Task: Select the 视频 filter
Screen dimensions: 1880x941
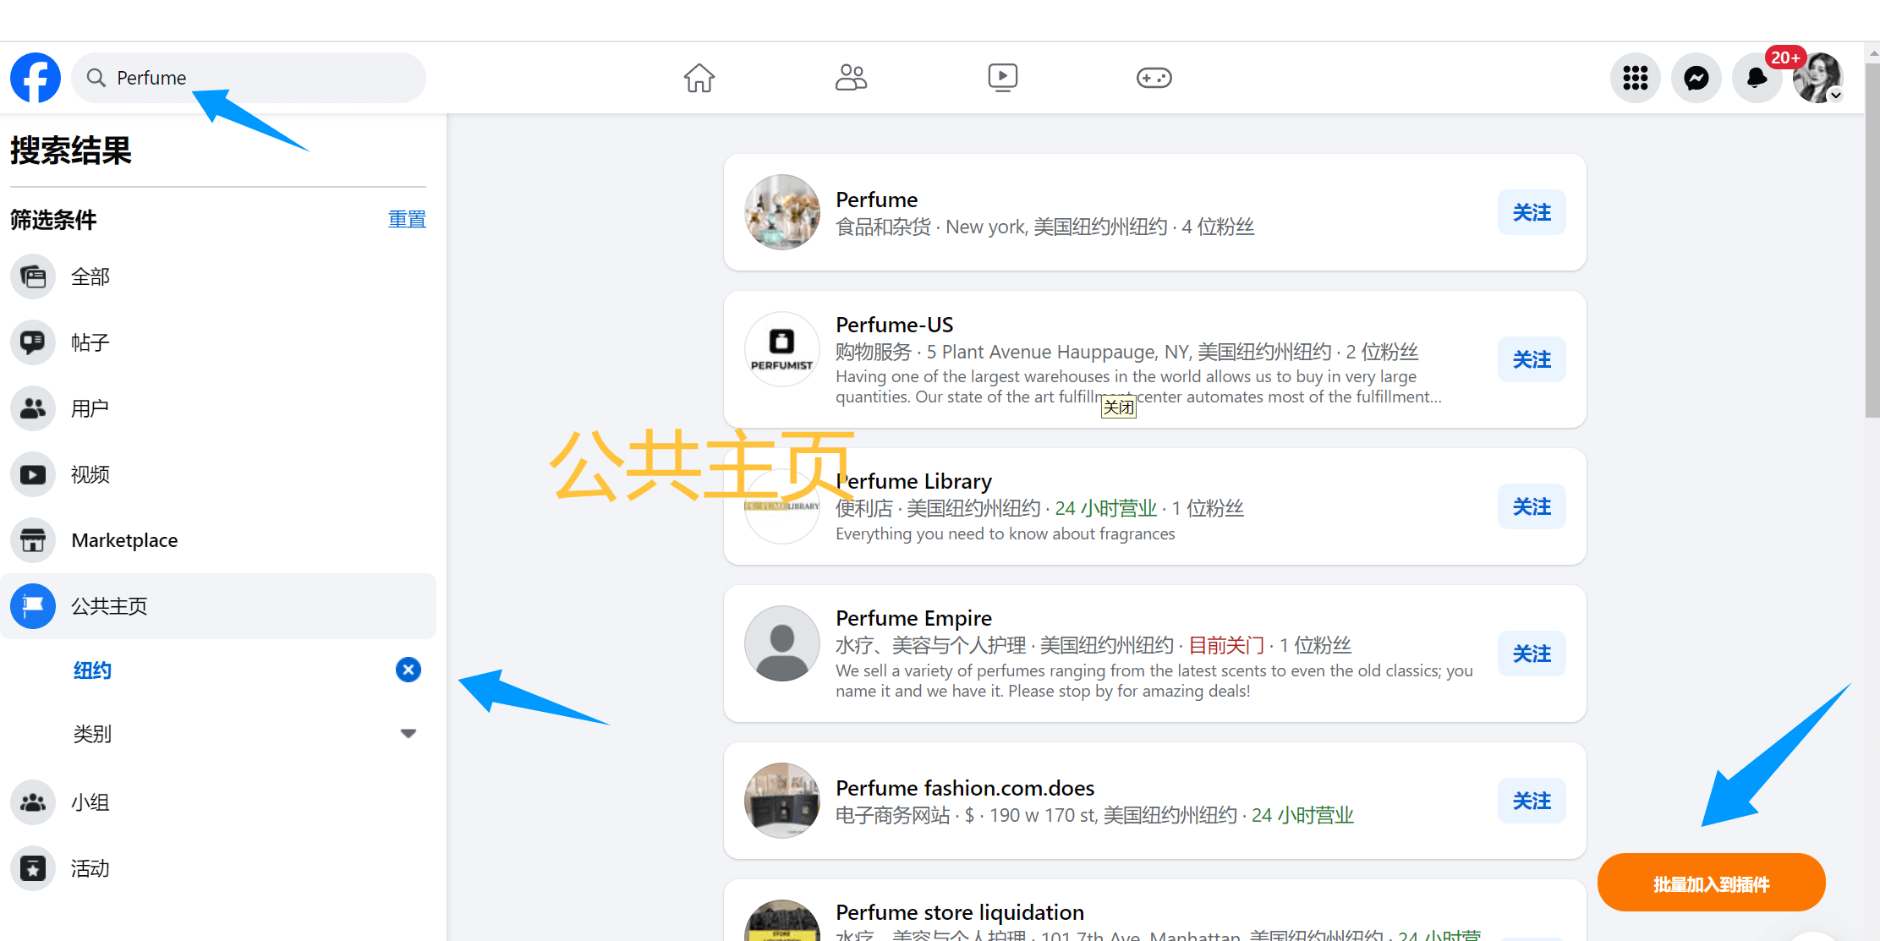Action: tap(218, 474)
